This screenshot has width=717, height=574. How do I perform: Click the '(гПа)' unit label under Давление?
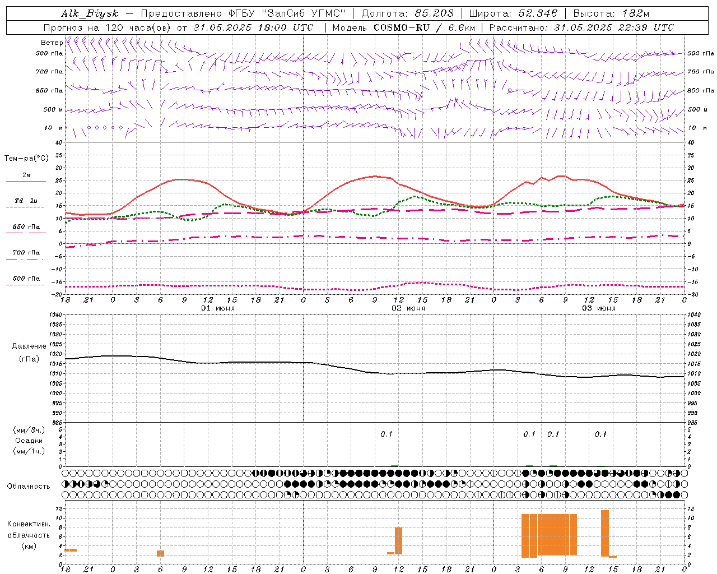[29, 359]
